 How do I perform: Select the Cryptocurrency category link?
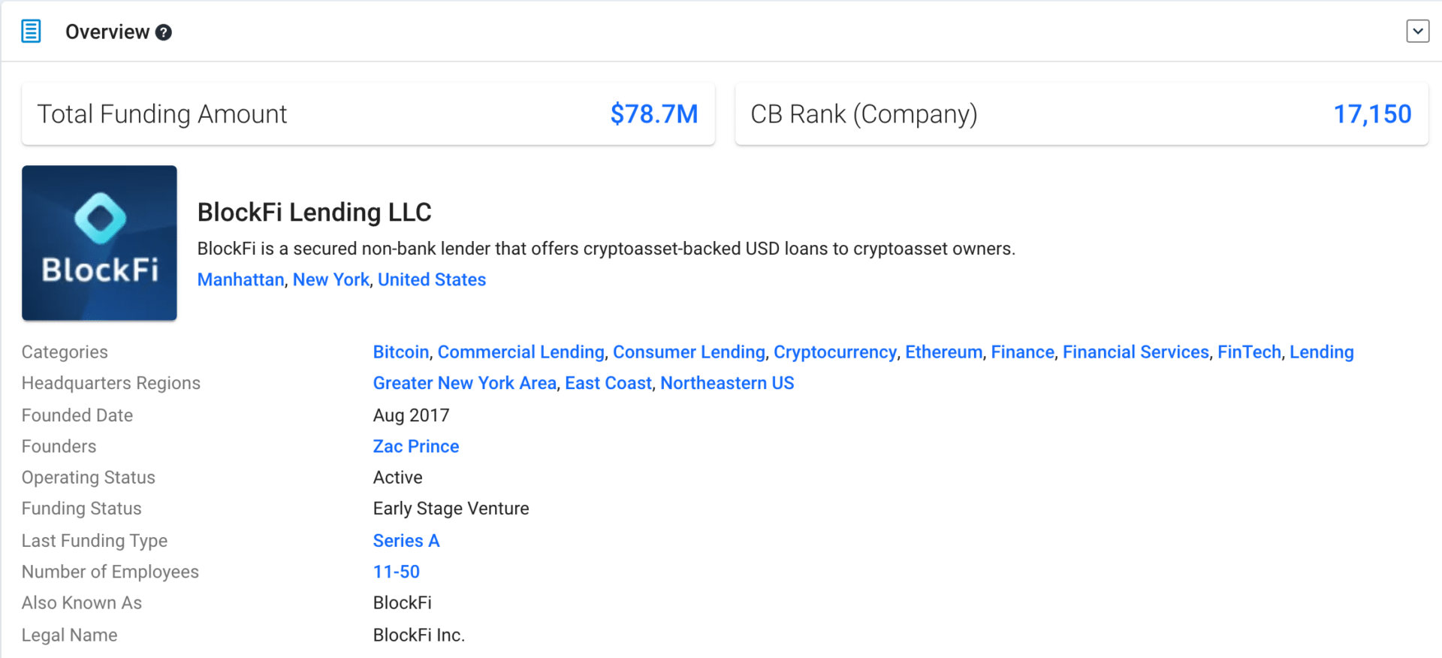click(834, 352)
